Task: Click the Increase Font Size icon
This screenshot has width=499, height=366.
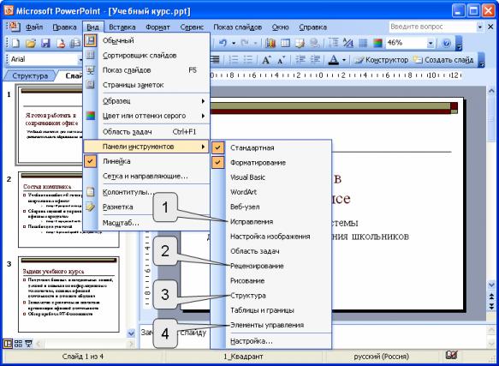Action: (266, 60)
